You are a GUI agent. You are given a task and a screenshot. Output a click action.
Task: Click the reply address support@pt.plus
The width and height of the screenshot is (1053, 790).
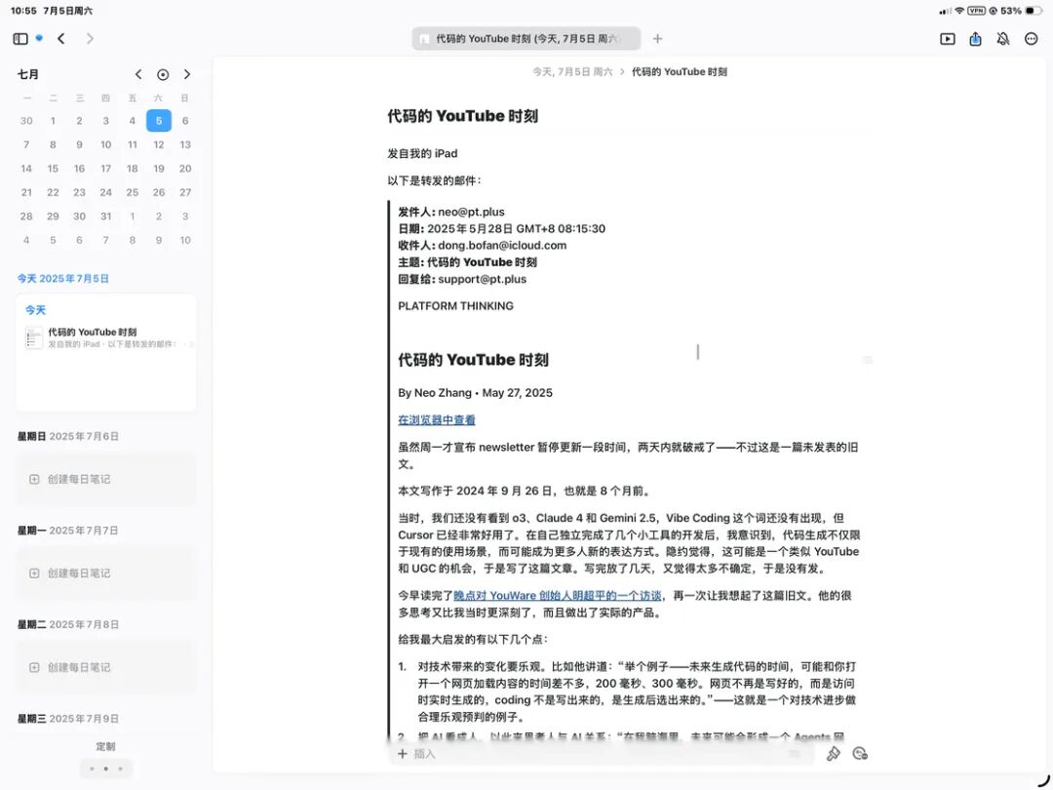[483, 279]
